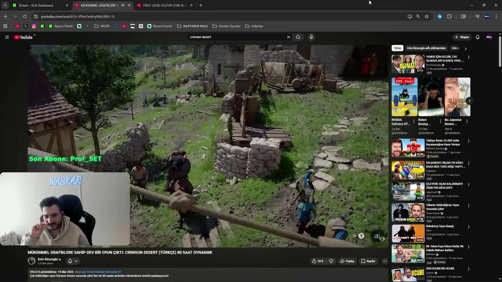This screenshot has width=502, height=282.
Task: Open a new browser tab
Action: [201, 5]
